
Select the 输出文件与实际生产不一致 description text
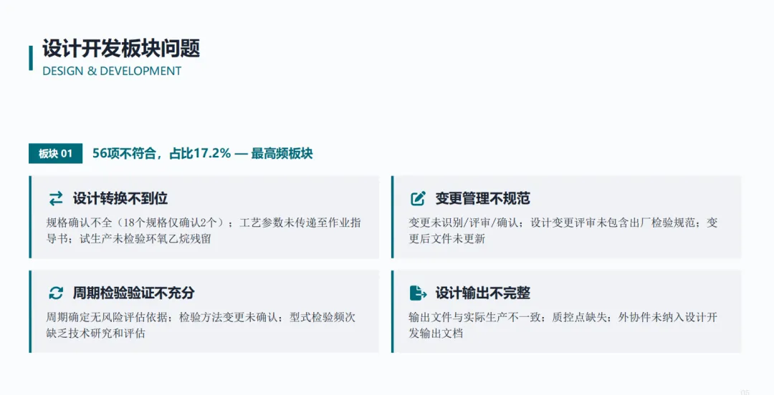point(563,325)
